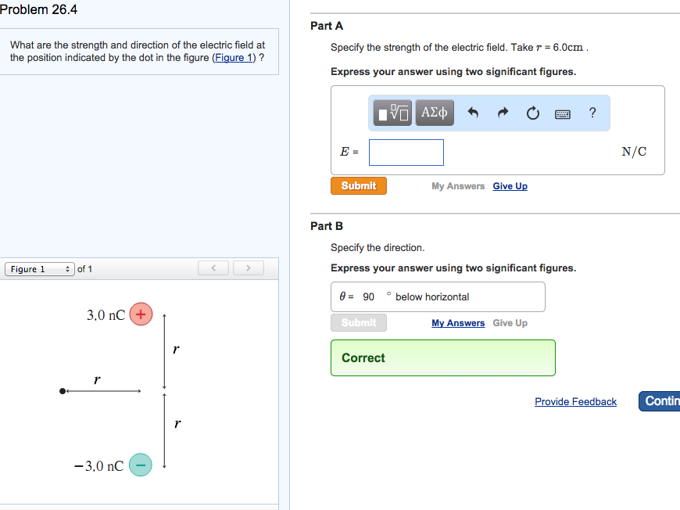
Task: Click the redo arrow icon
Action: point(503,113)
